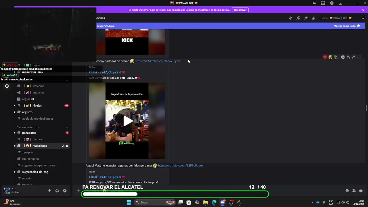Click the plus attach button in message bar

click(78, 191)
